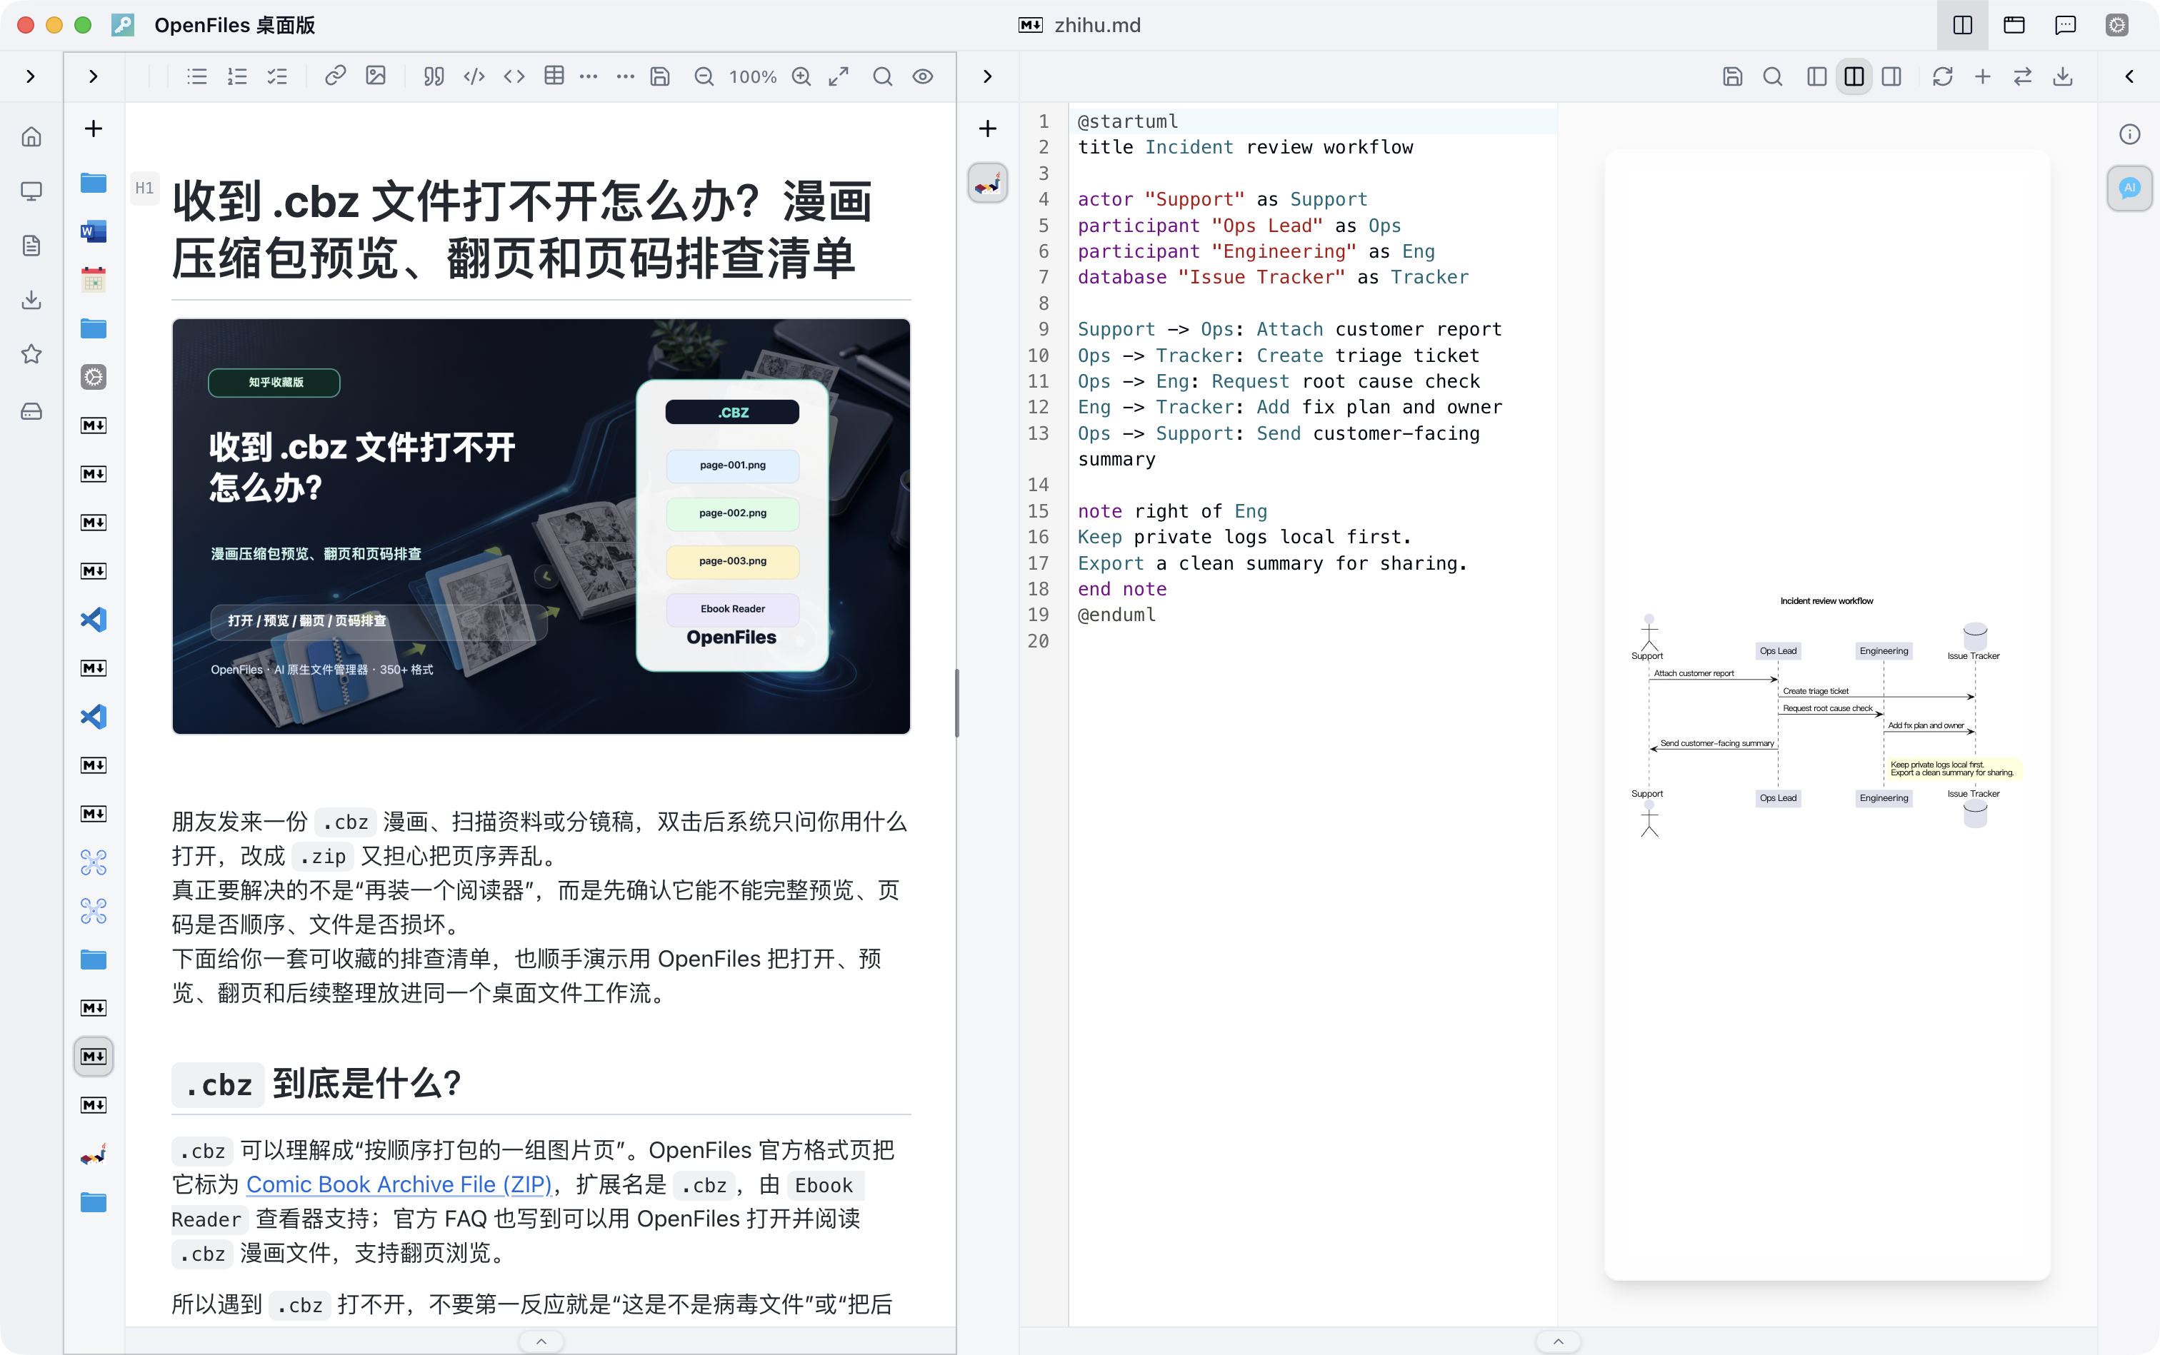Screen dimensions: 2160x1355
Task: Add a new tab in left pane
Action: (x=94, y=129)
